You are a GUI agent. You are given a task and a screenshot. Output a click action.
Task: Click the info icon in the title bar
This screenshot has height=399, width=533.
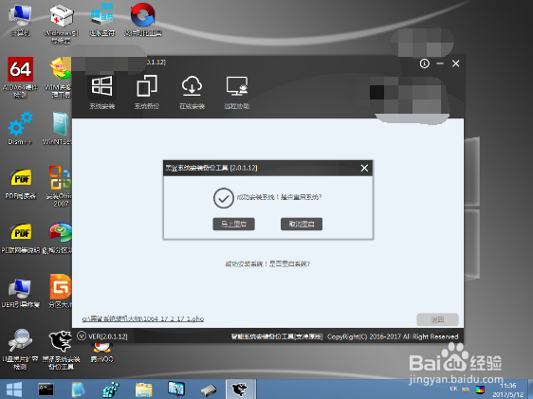tap(425, 63)
